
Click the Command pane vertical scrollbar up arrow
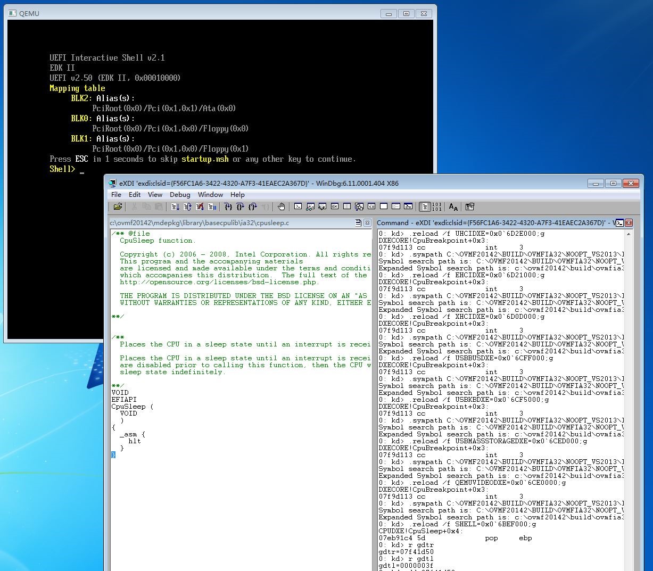(629, 234)
